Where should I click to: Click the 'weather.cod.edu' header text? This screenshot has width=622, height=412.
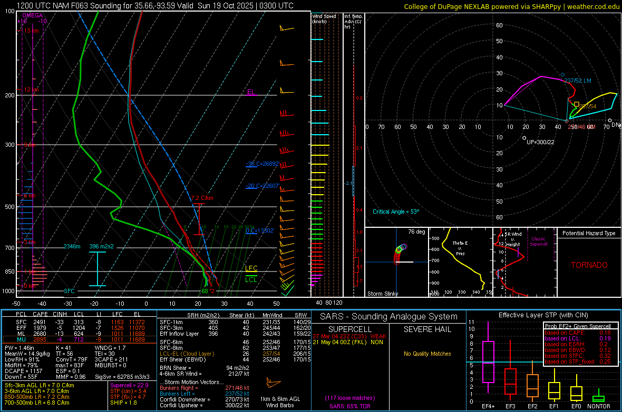[593, 6]
